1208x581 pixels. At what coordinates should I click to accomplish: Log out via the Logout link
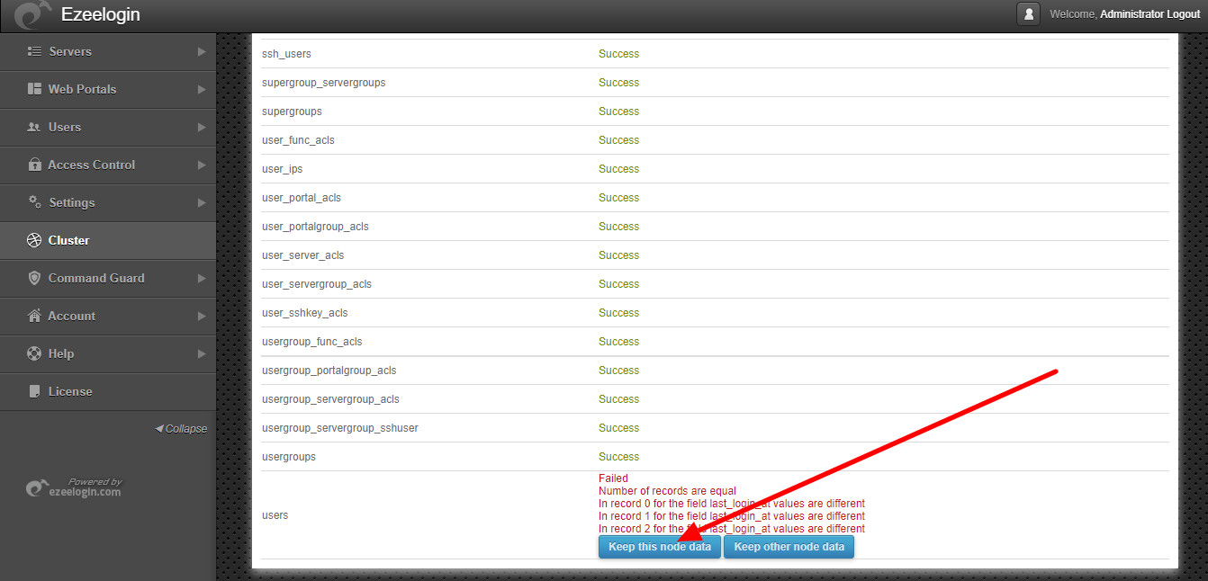1183,14
